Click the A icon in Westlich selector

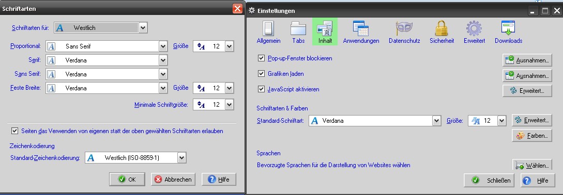pyautogui.click(x=59, y=28)
